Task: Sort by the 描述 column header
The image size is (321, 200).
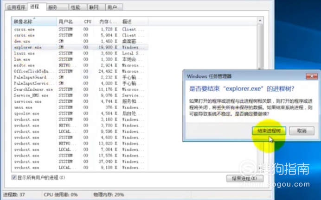Action: [x=134, y=21]
